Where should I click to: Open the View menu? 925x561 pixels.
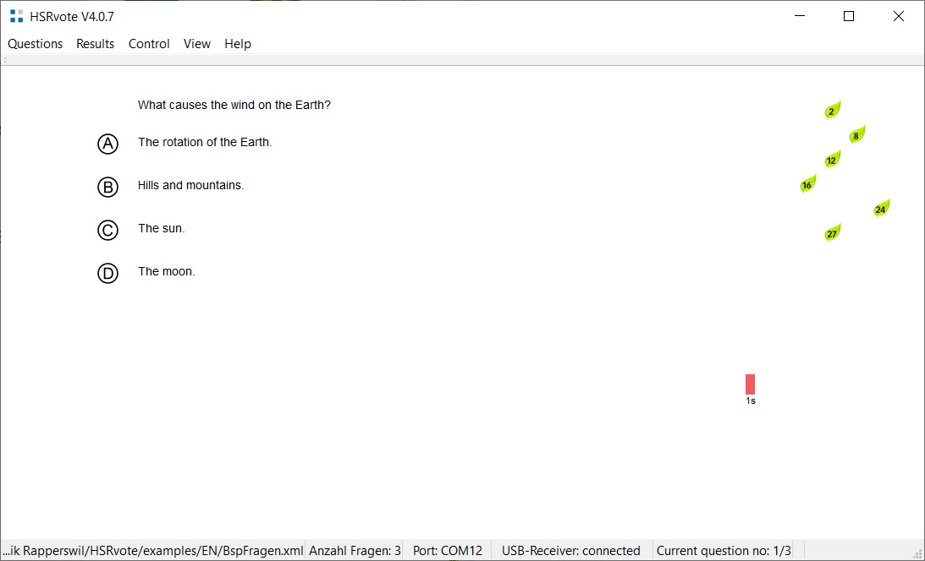[x=197, y=44]
